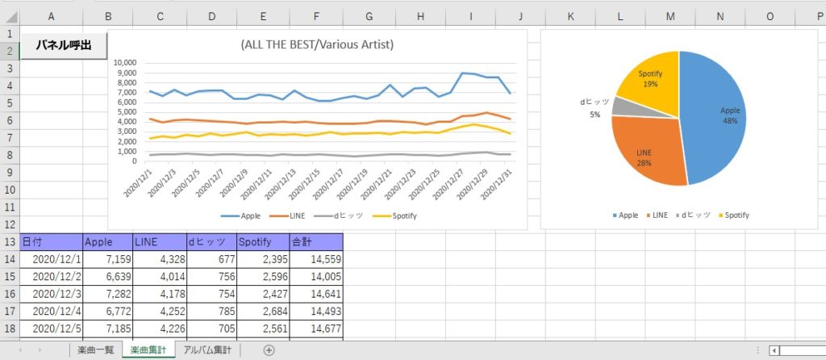Switch to the 楽曲一覧 sheet tab

click(95, 350)
